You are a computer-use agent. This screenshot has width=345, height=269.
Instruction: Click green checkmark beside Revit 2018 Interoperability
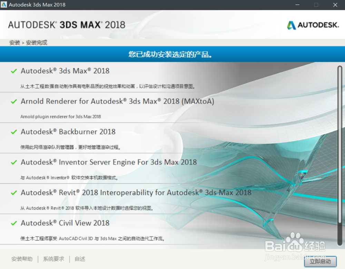(x=14, y=193)
